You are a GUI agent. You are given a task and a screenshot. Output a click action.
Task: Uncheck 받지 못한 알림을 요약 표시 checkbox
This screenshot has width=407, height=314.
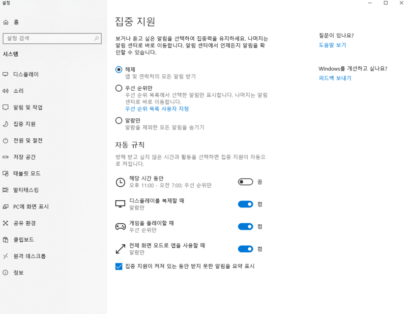[x=119, y=267]
